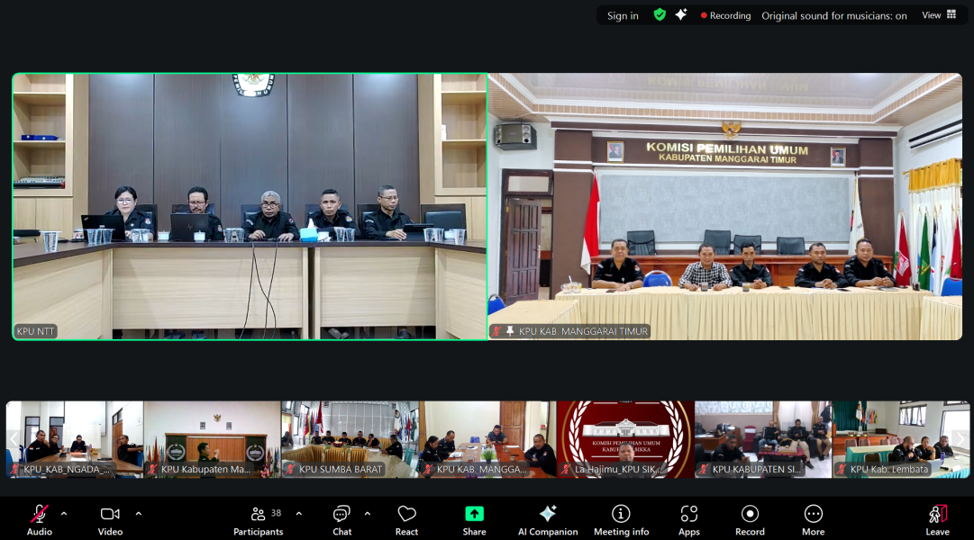The width and height of the screenshot is (974, 540).
Task: Start recording with the Record button
Action: click(750, 519)
